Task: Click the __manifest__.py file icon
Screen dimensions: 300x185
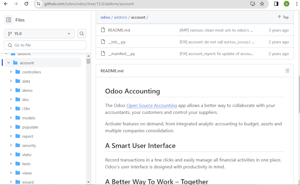Action: click(x=103, y=54)
